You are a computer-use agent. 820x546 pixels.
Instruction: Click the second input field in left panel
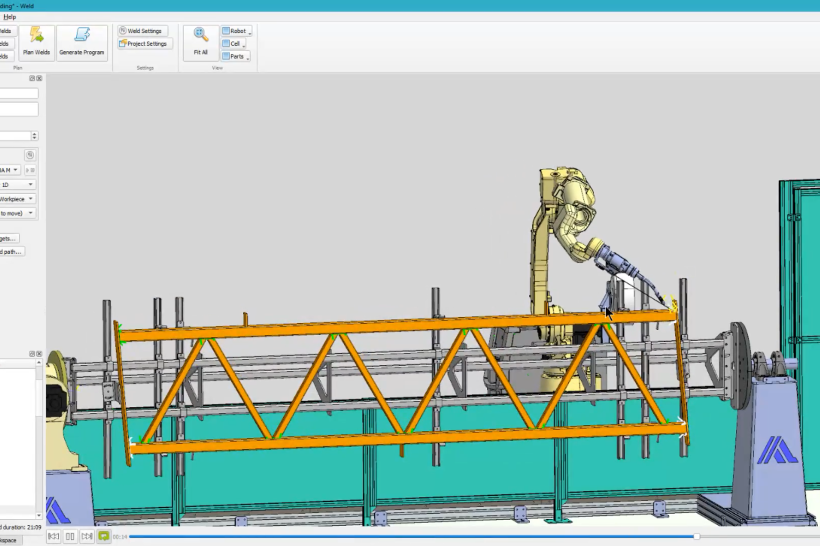pos(19,110)
